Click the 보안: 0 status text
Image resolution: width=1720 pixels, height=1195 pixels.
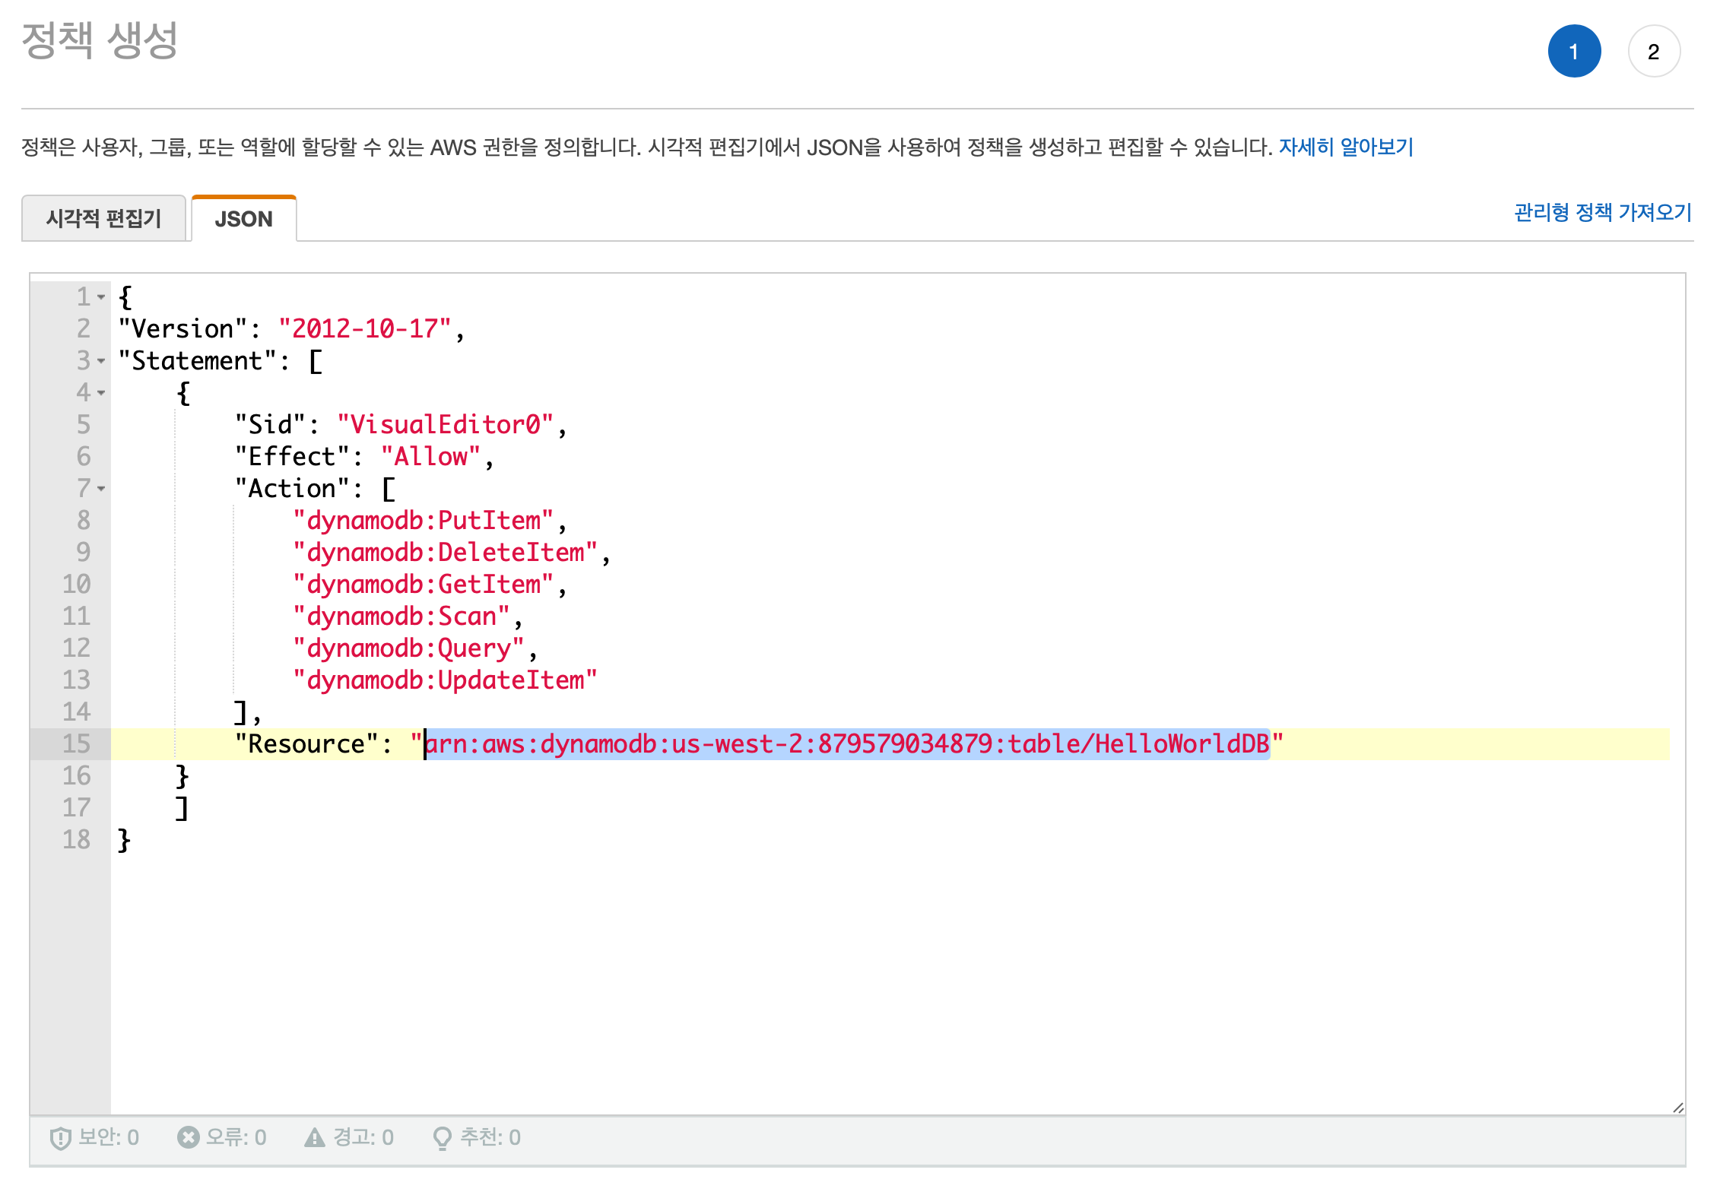click(x=109, y=1137)
